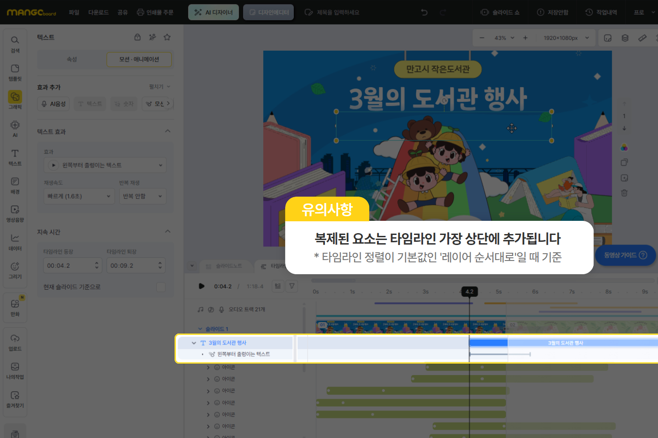Click the trash delete icon beside canvas

(x=624, y=193)
